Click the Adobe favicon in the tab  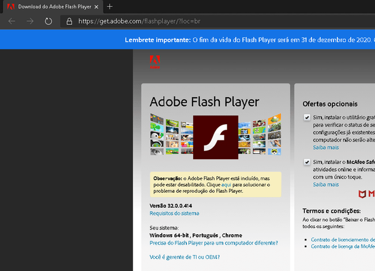(x=11, y=7)
